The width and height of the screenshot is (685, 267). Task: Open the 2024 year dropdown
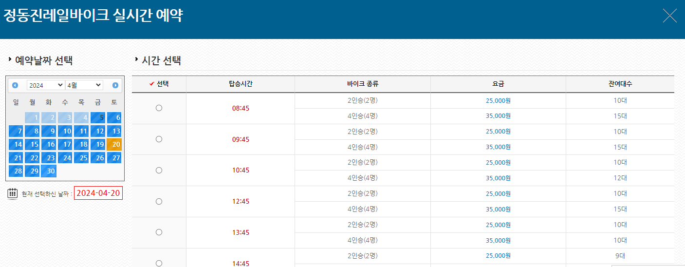pos(45,85)
